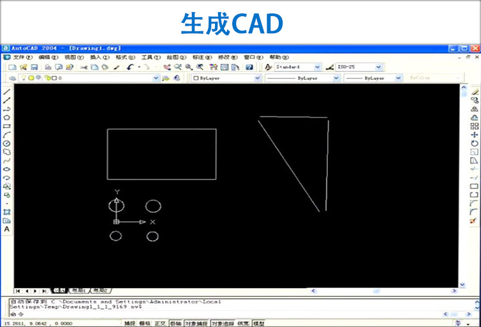Click the coordinates readout 15.2011, 9.0642

pyautogui.click(x=39, y=323)
